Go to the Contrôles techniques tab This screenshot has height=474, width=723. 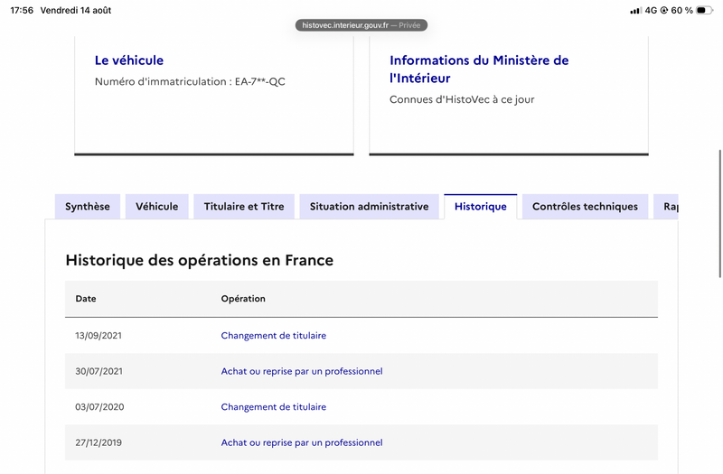click(585, 207)
